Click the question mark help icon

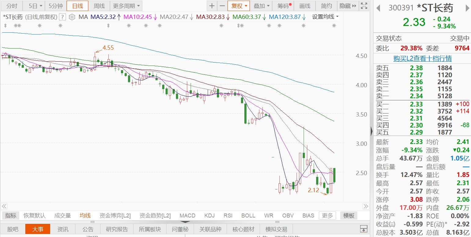click(62, 17)
